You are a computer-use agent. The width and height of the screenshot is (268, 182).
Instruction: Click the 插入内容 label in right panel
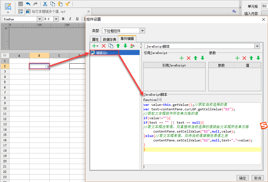pos(251,14)
